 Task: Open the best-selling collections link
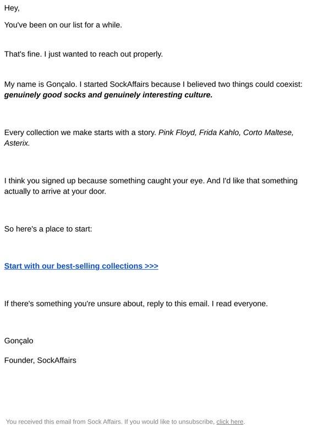[81, 266]
